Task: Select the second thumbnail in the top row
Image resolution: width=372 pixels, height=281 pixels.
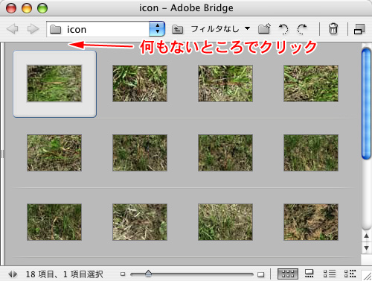Action: 140,83
